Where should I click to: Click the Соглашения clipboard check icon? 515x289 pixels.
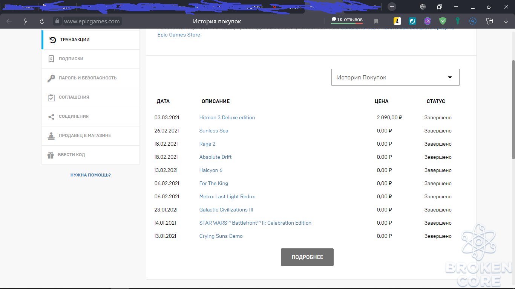pos(51,97)
